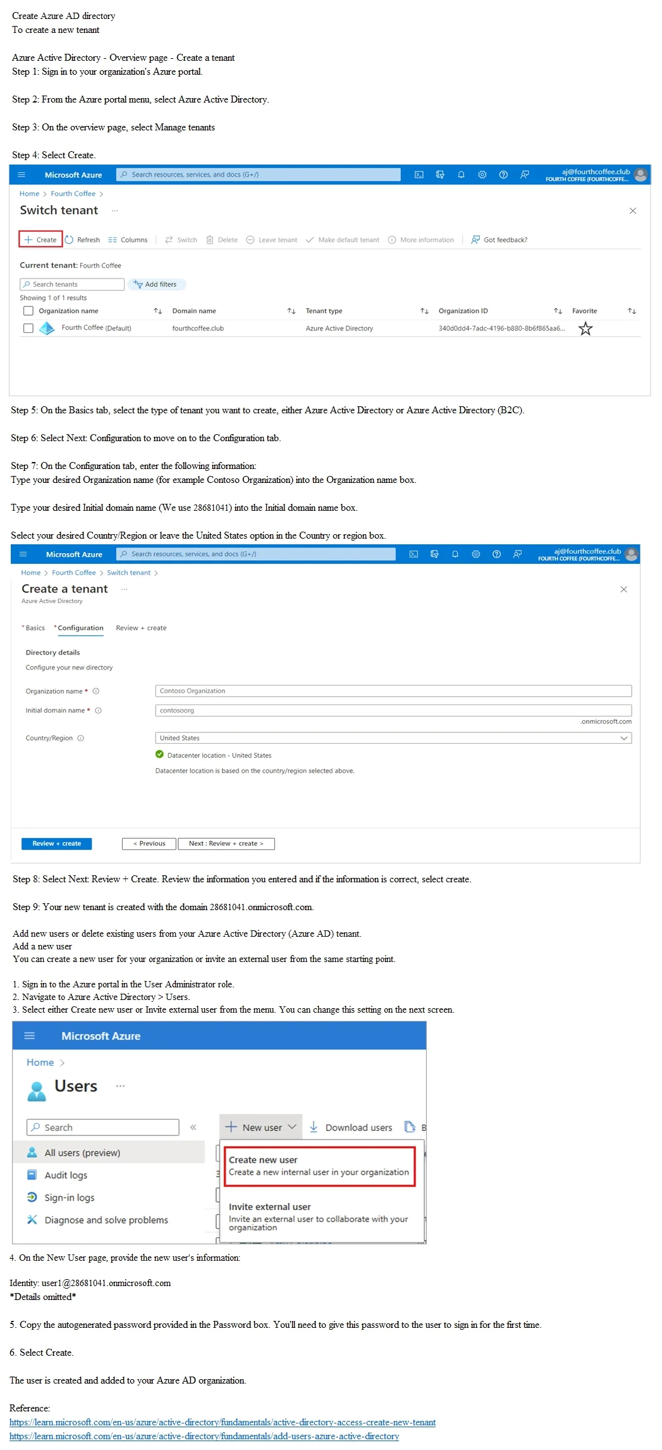Click the Refresh icon in Switch tenant toolbar

point(70,240)
